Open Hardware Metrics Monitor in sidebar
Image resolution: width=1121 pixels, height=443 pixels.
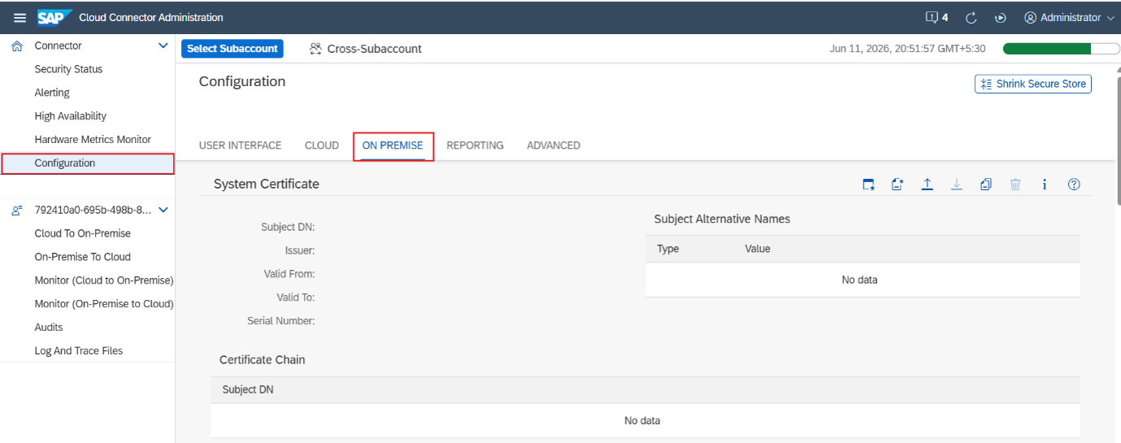click(x=93, y=140)
